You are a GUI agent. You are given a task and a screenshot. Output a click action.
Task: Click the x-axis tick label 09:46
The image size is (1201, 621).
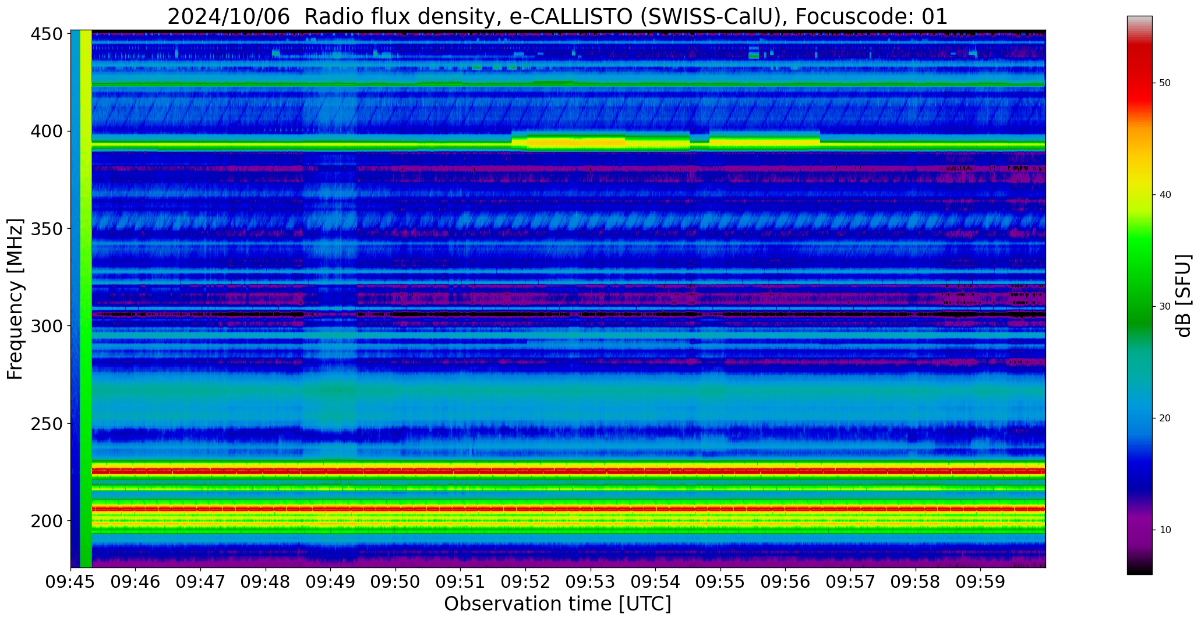(x=136, y=582)
